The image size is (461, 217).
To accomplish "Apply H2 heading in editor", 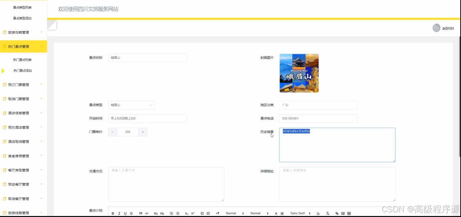I will [162, 213].
